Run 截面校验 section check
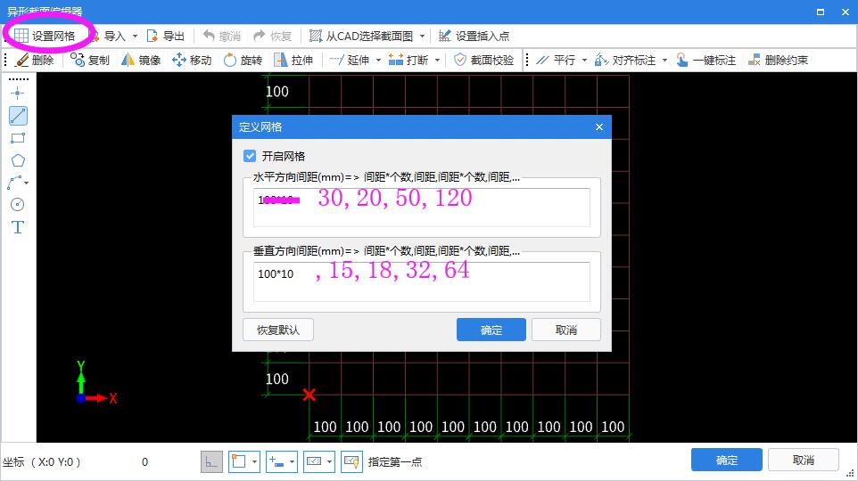Viewport: 858px width, 481px height. click(x=483, y=61)
